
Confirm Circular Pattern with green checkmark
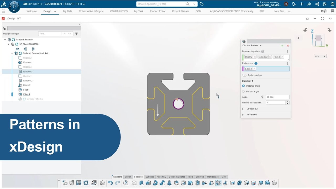282,46
